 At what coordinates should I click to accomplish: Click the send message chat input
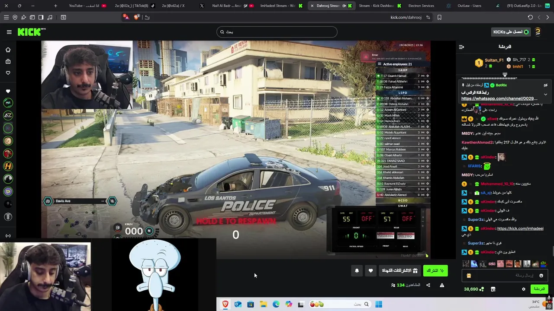(x=505, y=276)
